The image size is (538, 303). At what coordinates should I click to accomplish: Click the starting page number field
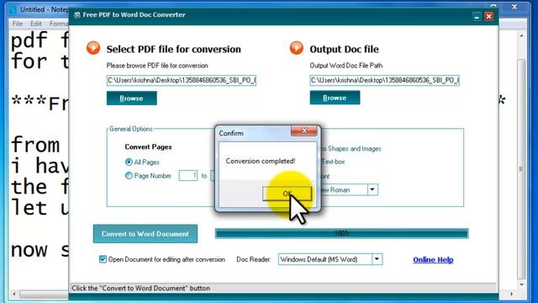click(x=188, y=176)
